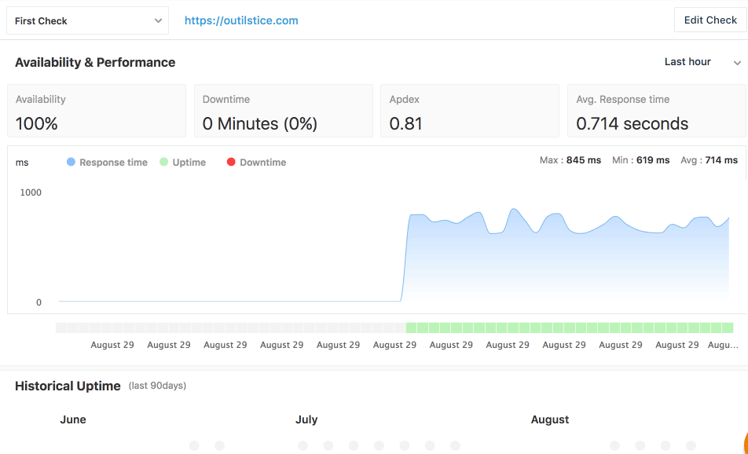Click the June month label

(73, 419)
